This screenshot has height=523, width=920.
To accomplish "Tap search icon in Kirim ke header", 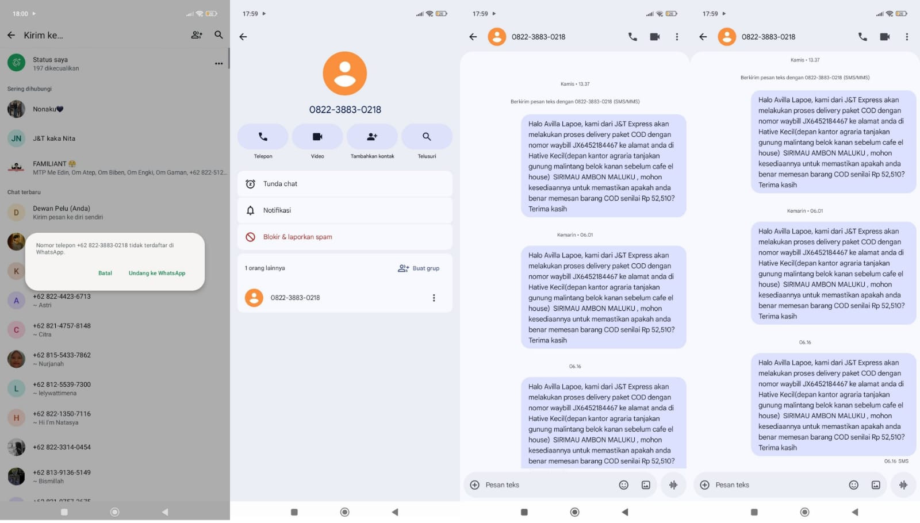I will [218, 35].
